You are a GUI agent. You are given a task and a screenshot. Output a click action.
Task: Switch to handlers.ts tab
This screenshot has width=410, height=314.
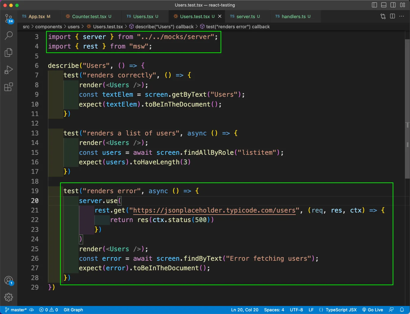click(296, 16)
